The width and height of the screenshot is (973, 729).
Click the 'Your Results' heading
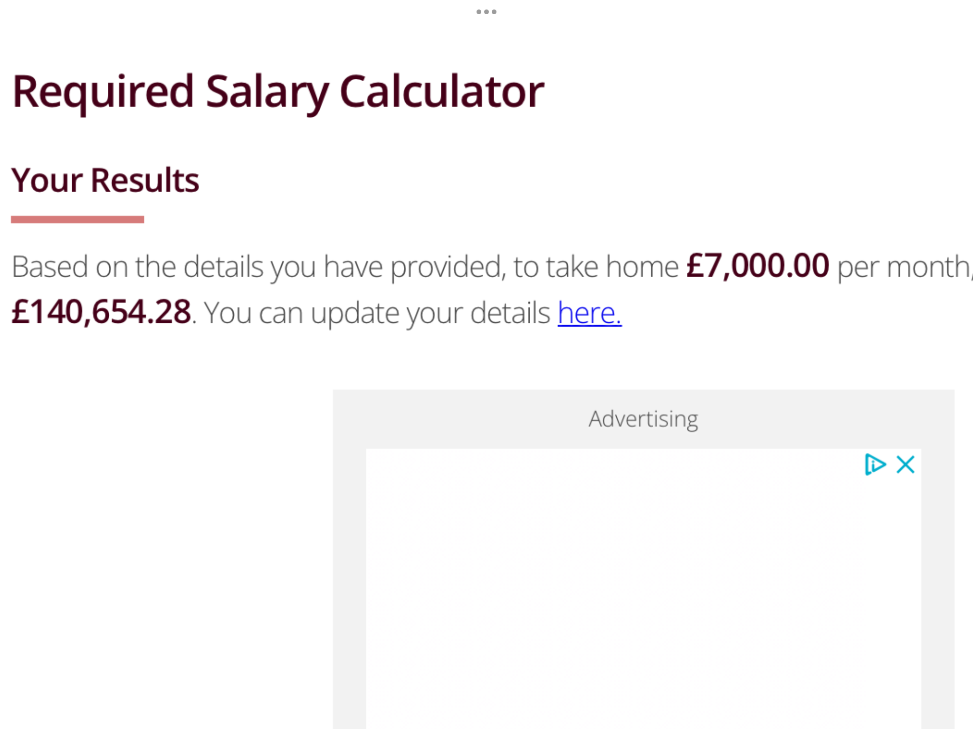click(x=105, y=180)
